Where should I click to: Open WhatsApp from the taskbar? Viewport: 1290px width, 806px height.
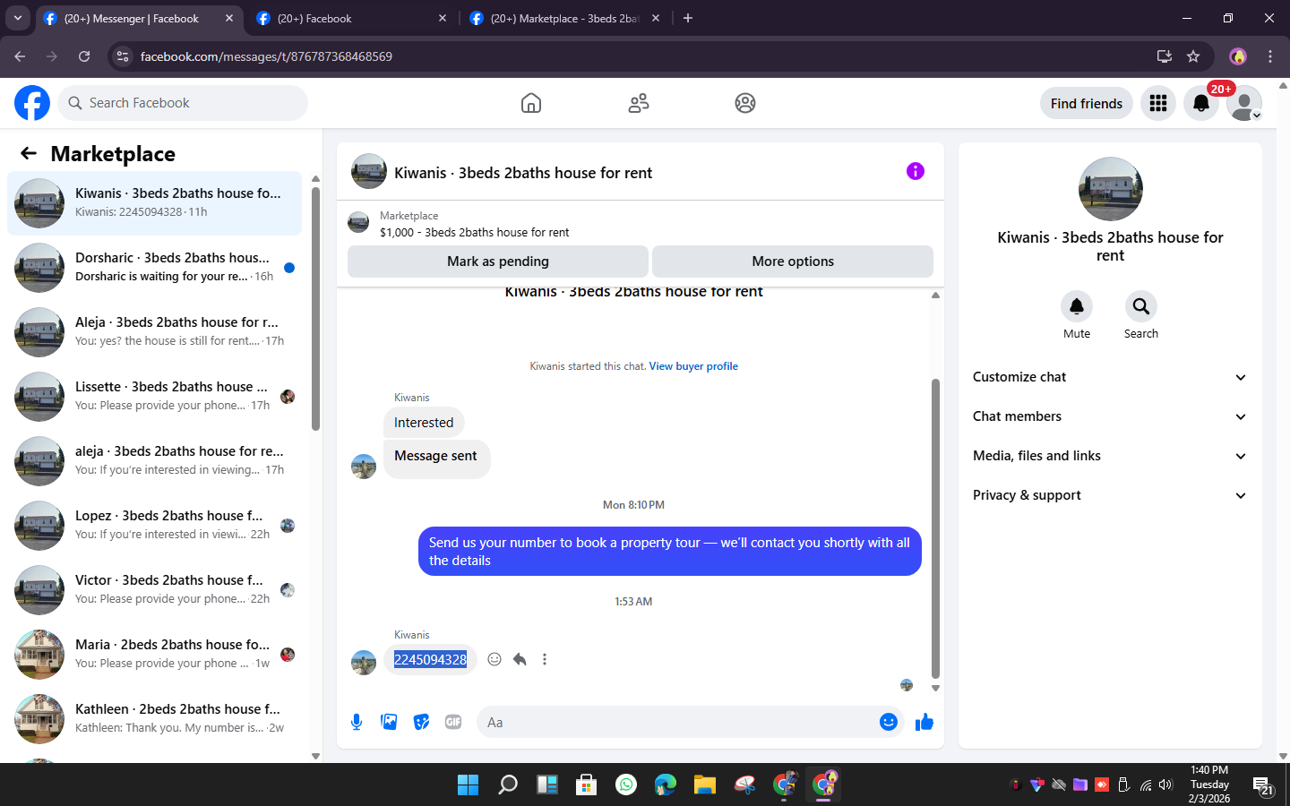pyautogui.click(x=626, y=785)
